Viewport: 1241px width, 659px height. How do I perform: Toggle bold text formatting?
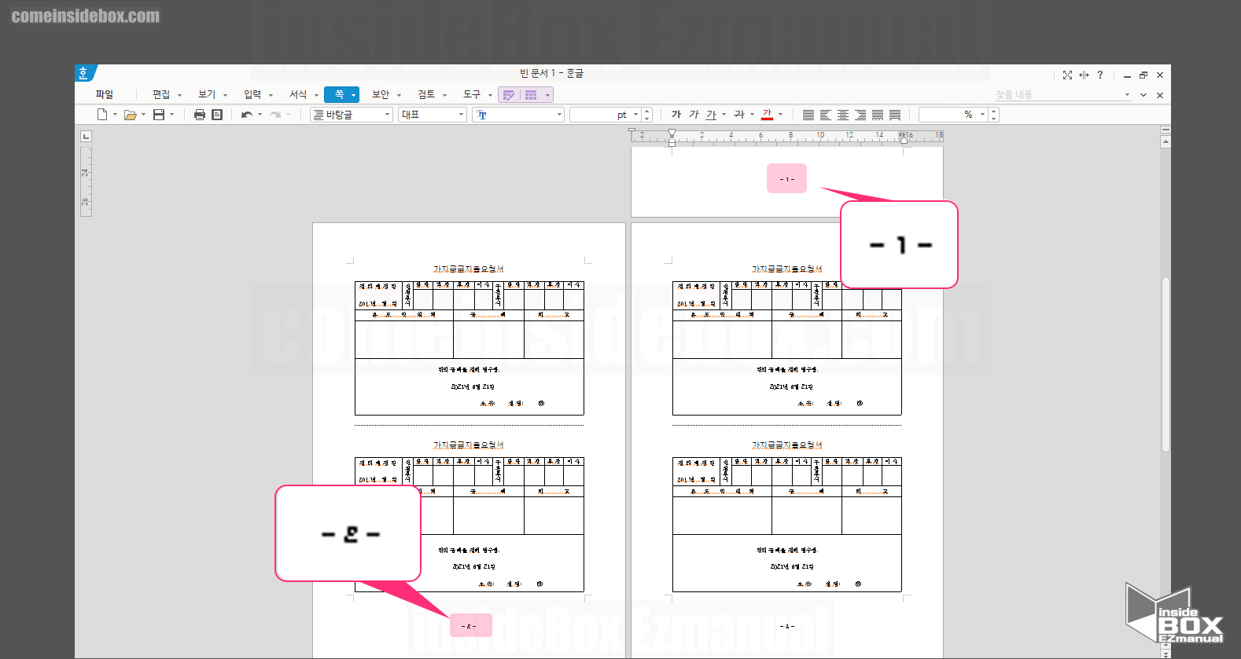676,115
